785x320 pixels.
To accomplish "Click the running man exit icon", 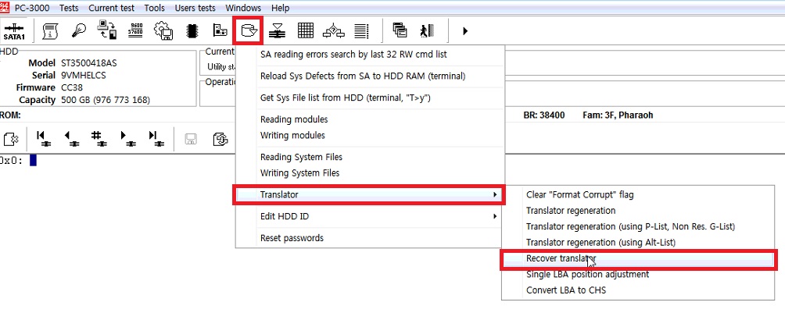I will [427, 31].
